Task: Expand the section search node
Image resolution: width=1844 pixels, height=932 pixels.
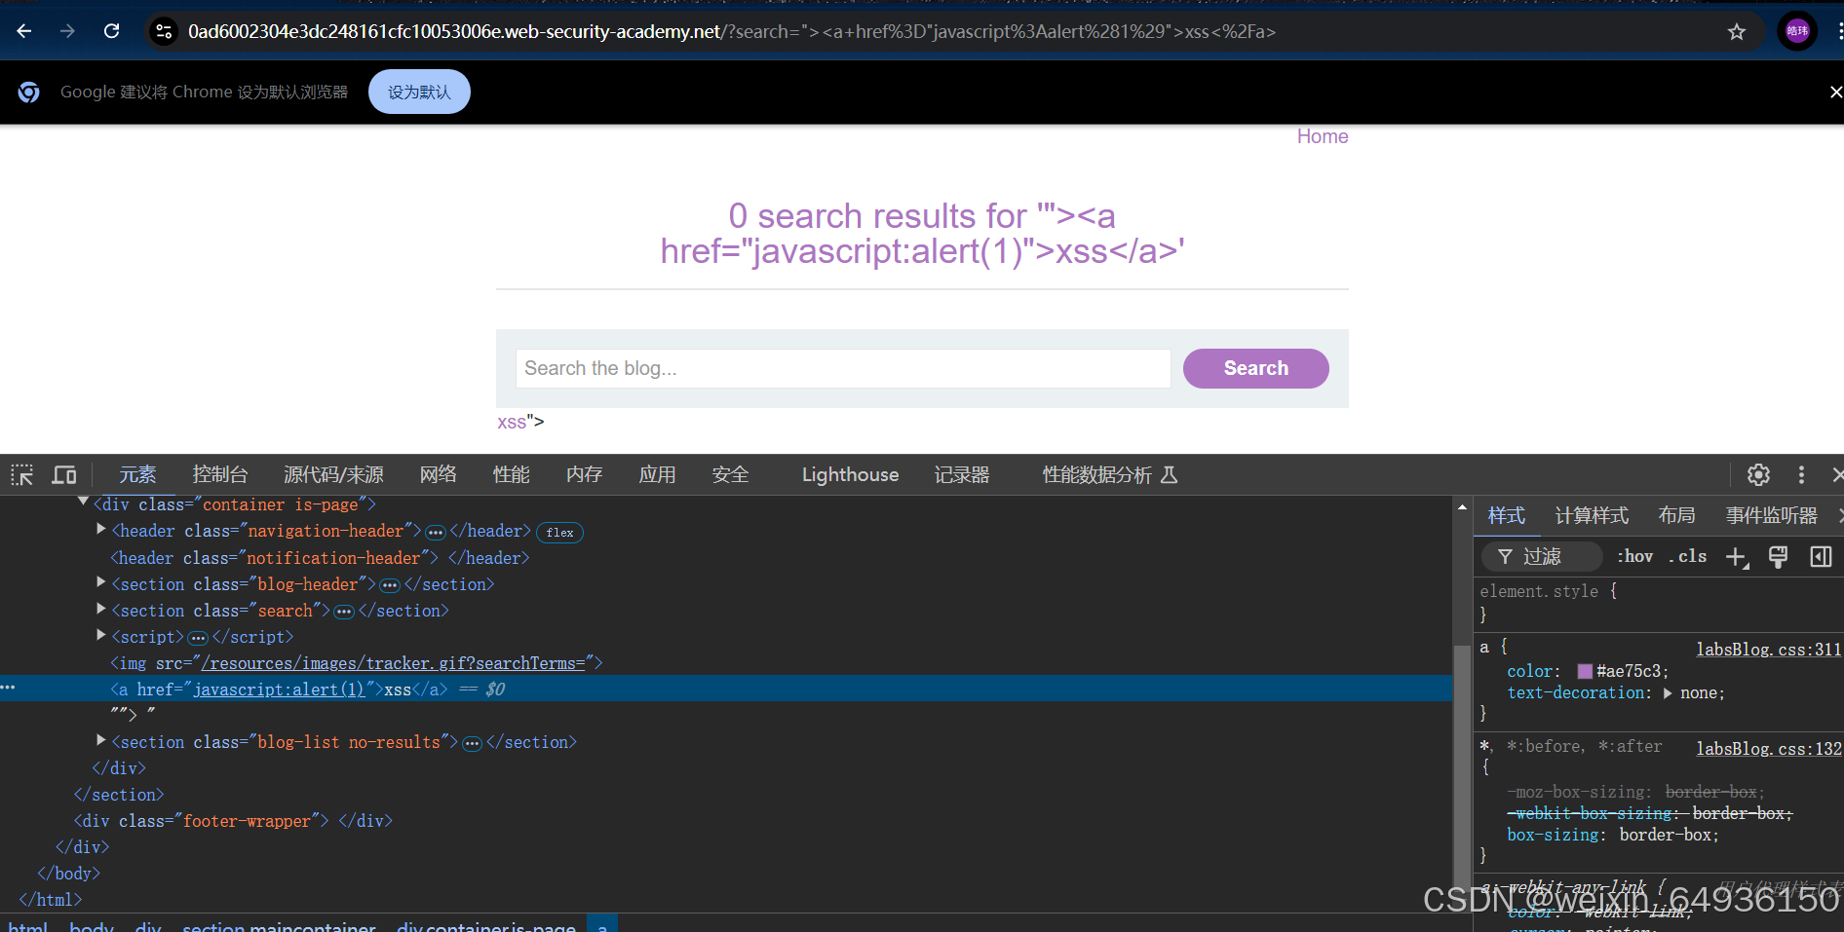Action: click(x=100, y=609)
